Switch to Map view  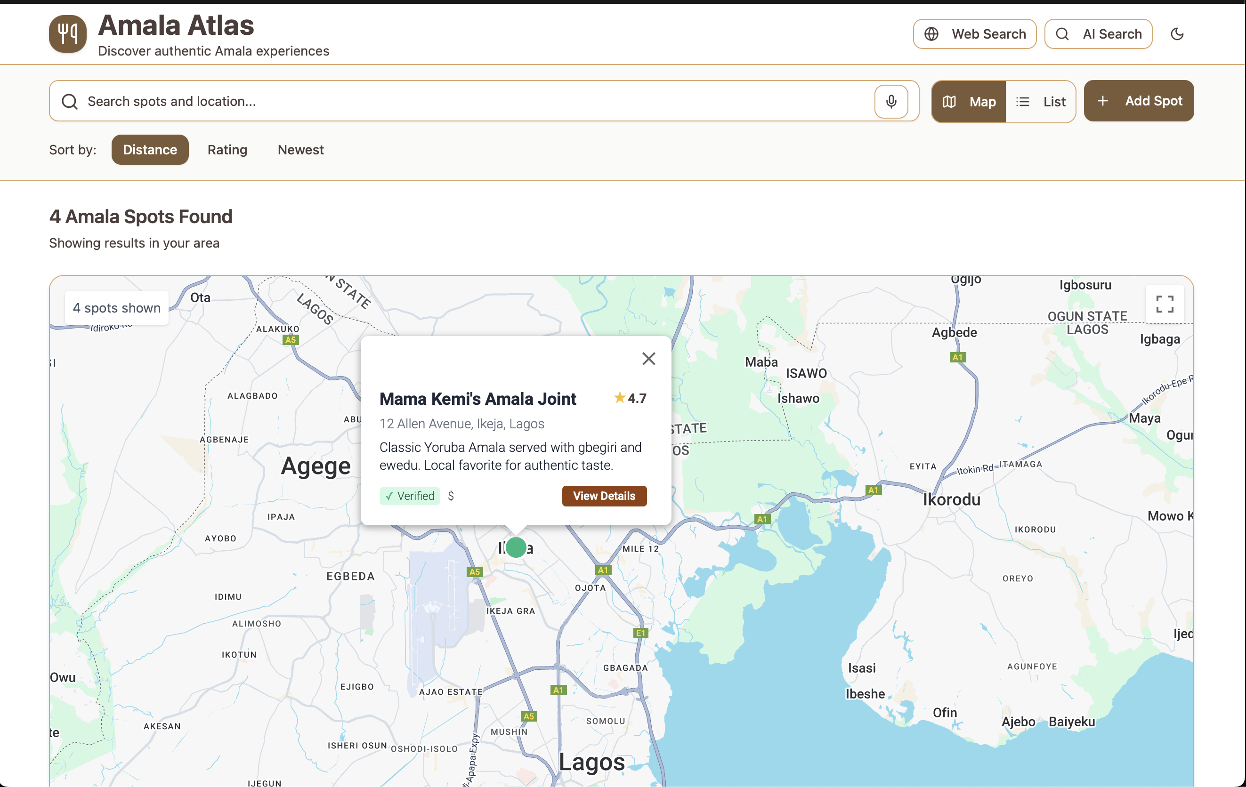[968, 102]
